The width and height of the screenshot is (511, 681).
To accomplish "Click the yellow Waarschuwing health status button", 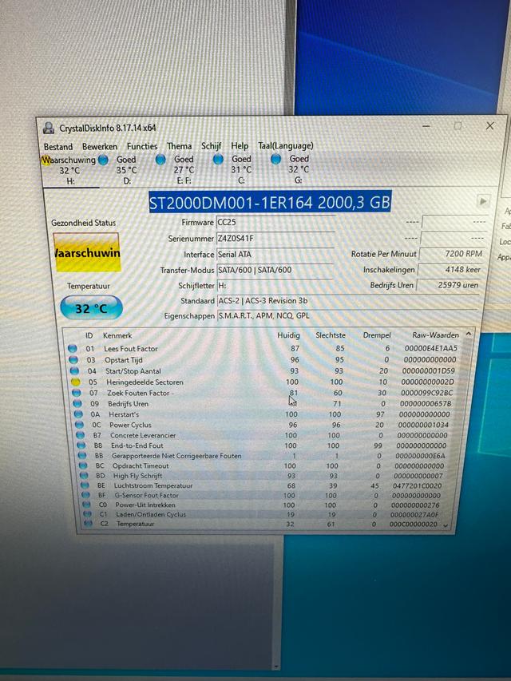I will 86,253.
